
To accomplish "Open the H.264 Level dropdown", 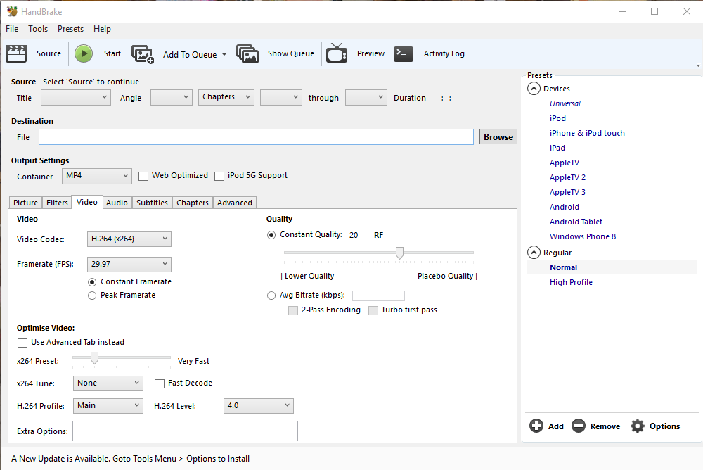I will pos(258,405).
